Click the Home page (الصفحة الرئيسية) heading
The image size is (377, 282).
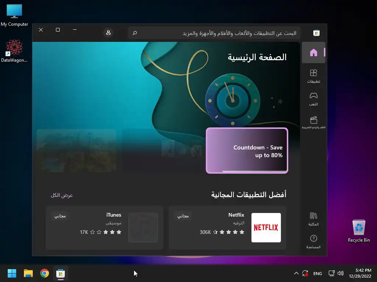point(257,57)
